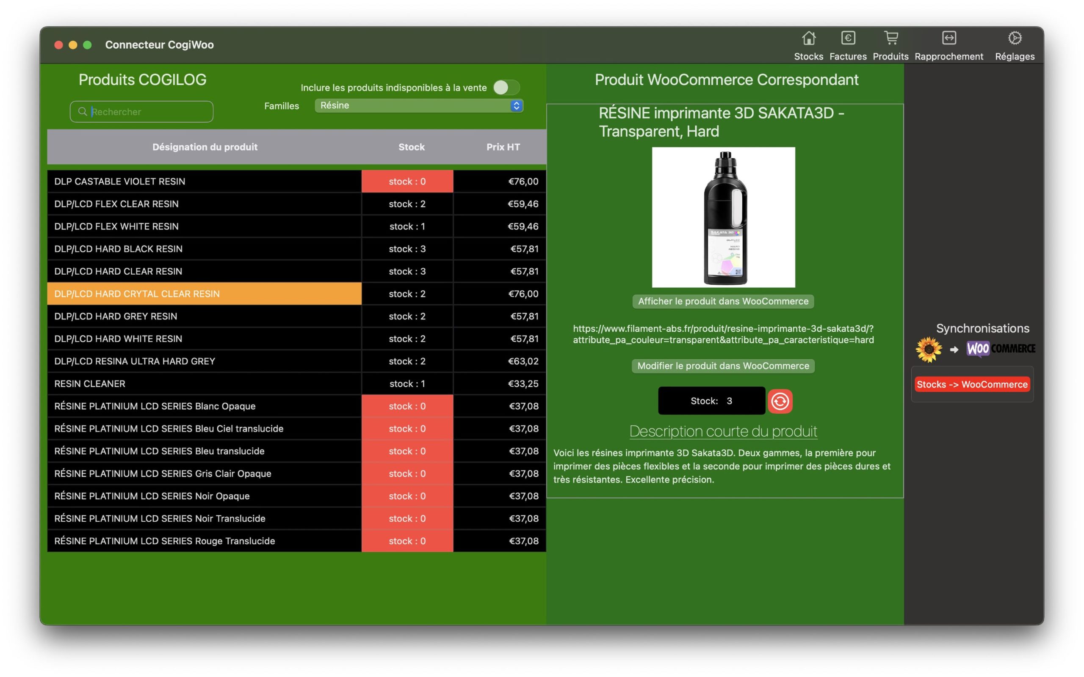Click Afficher le produit dans WooCommerce
The height and width of the screenshot is (677, 1084).
(723, 301)
